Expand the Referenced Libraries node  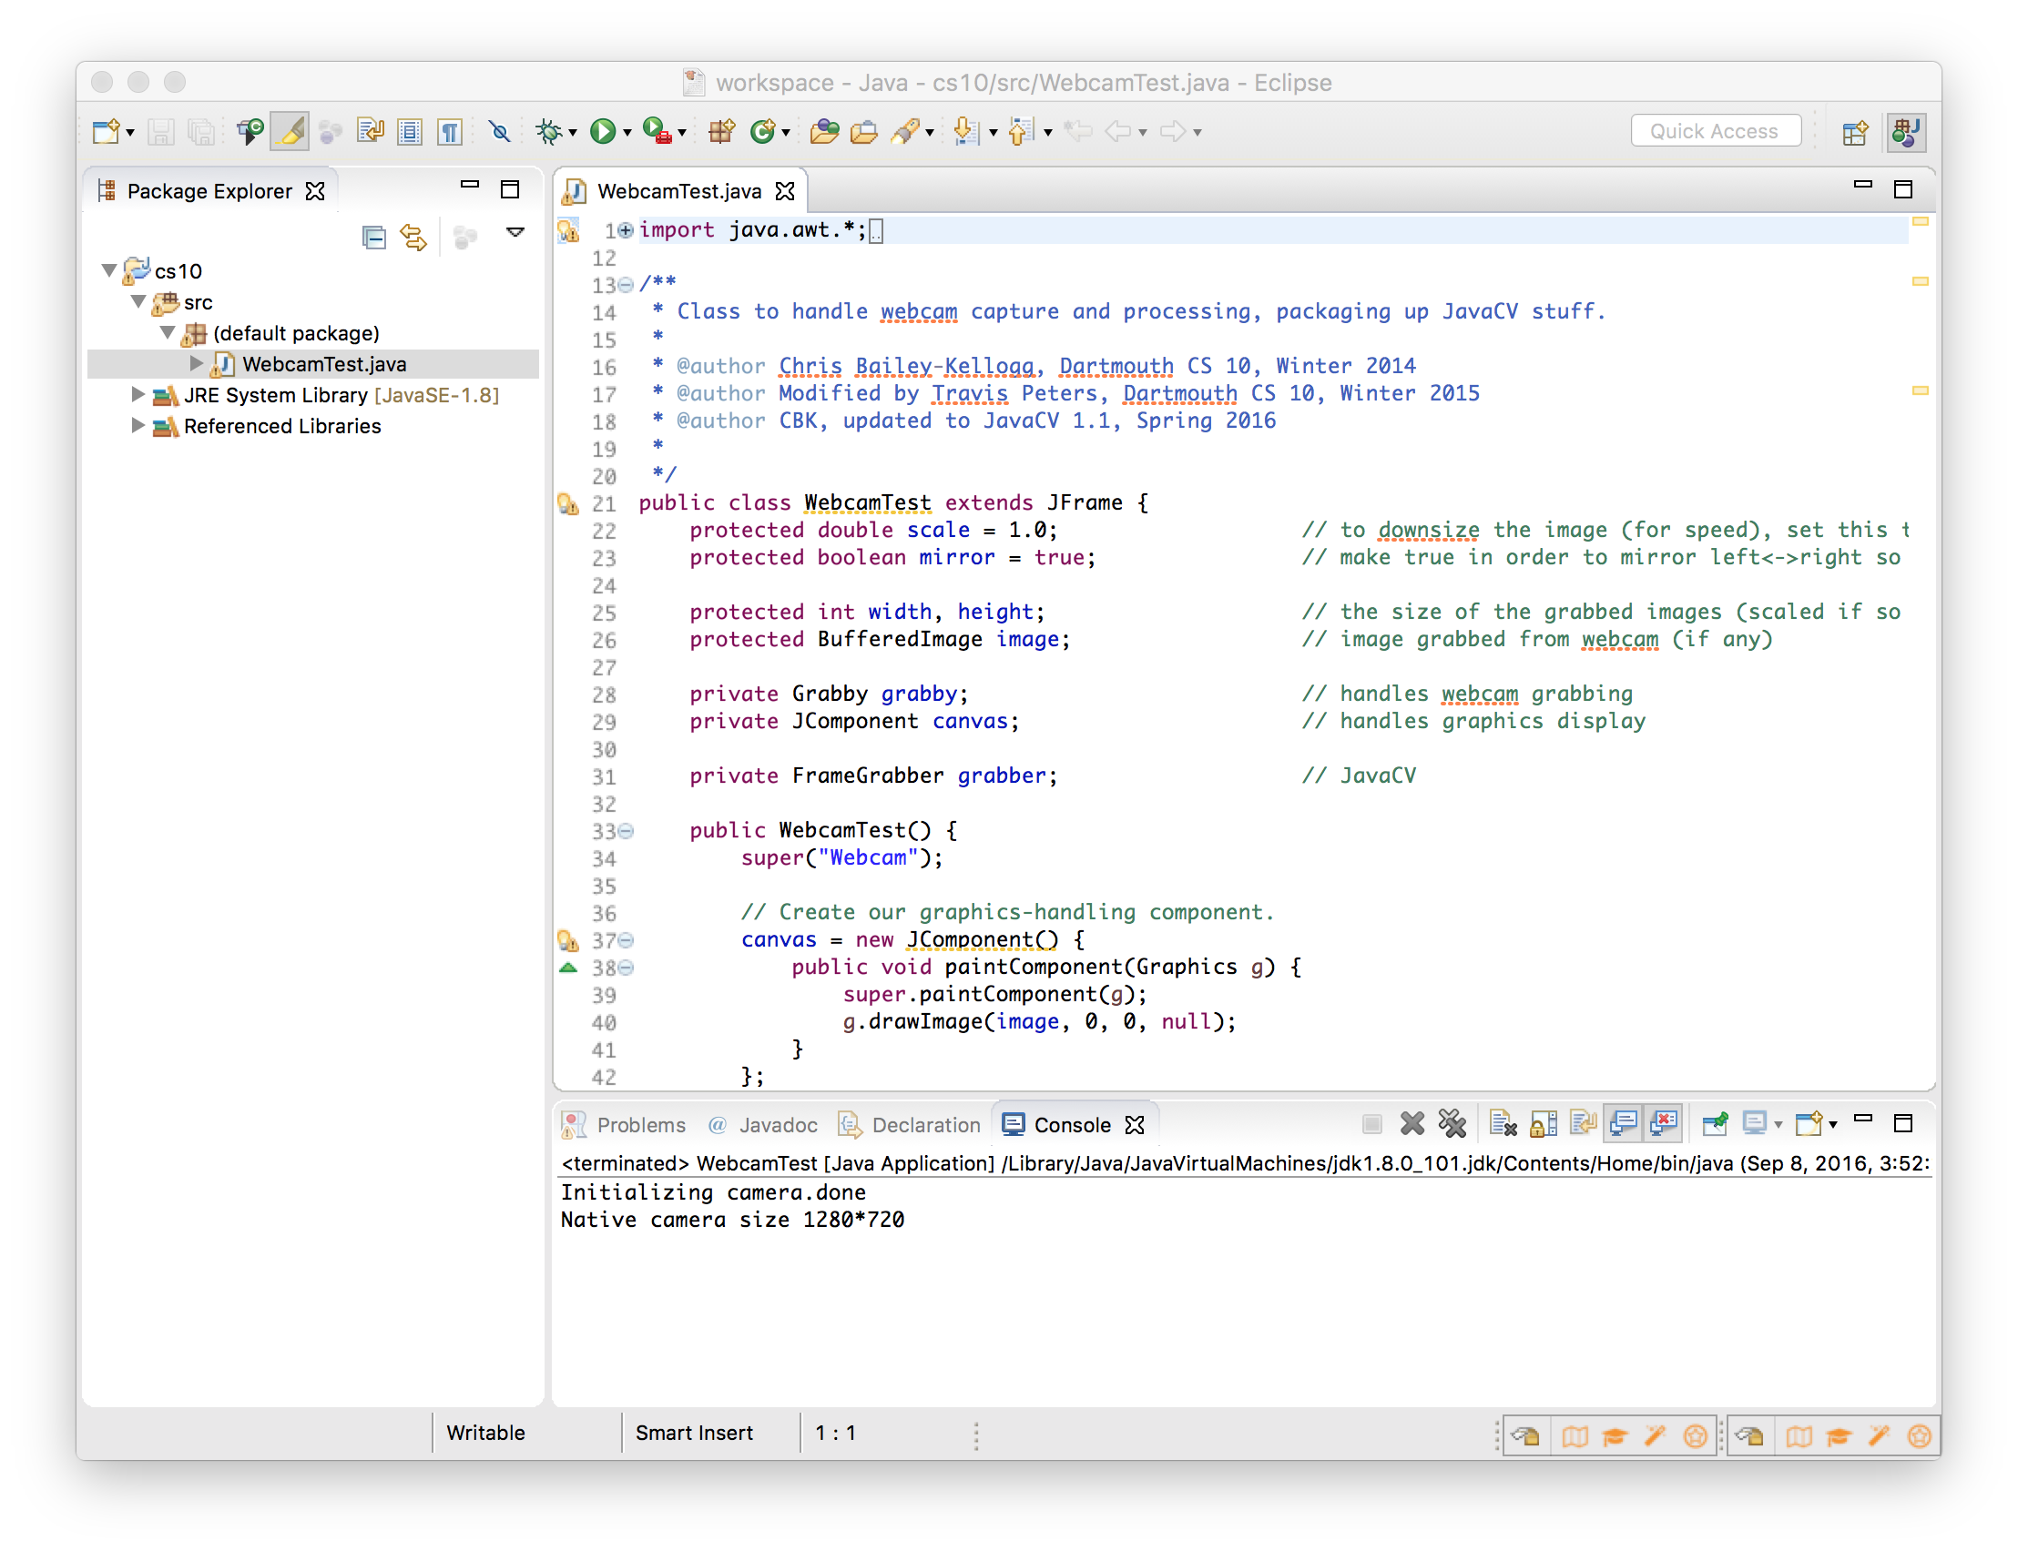pos(138,426)
